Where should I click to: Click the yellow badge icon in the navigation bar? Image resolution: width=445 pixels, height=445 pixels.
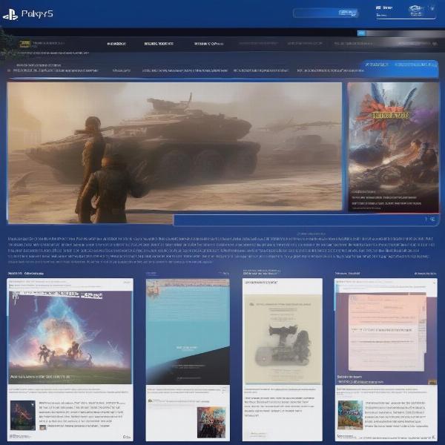tap(25, 44)
